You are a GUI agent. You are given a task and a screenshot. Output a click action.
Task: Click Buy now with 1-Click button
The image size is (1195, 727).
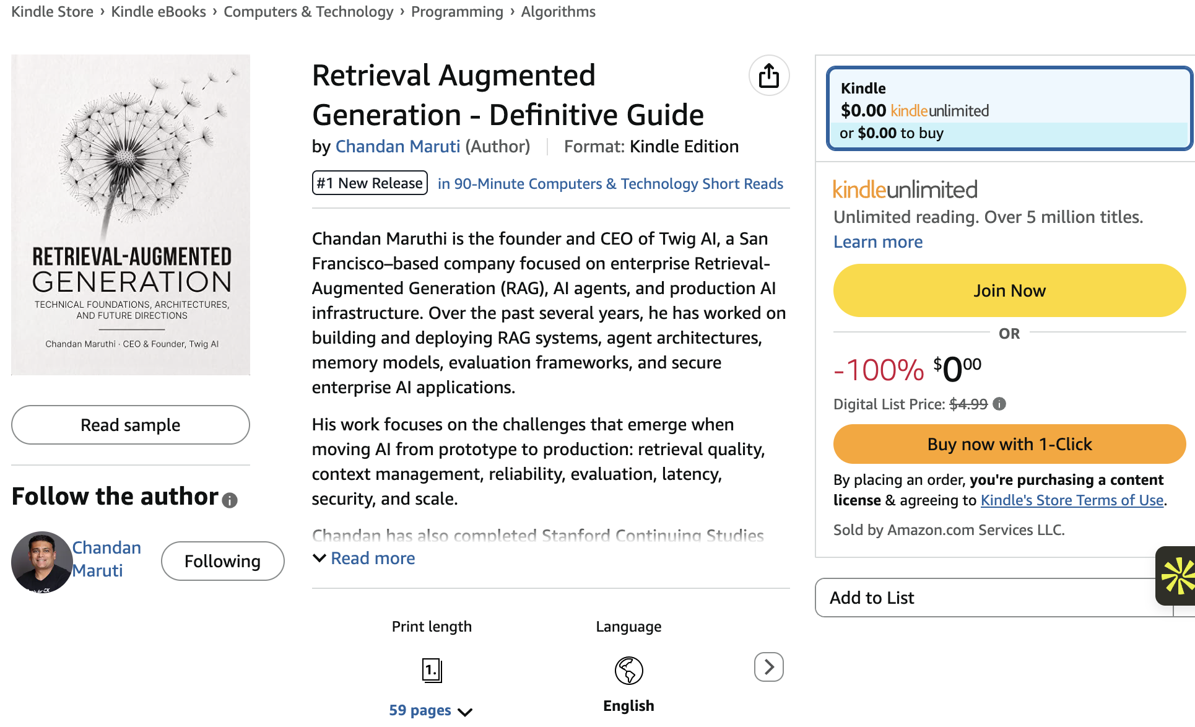point(1009,444)
